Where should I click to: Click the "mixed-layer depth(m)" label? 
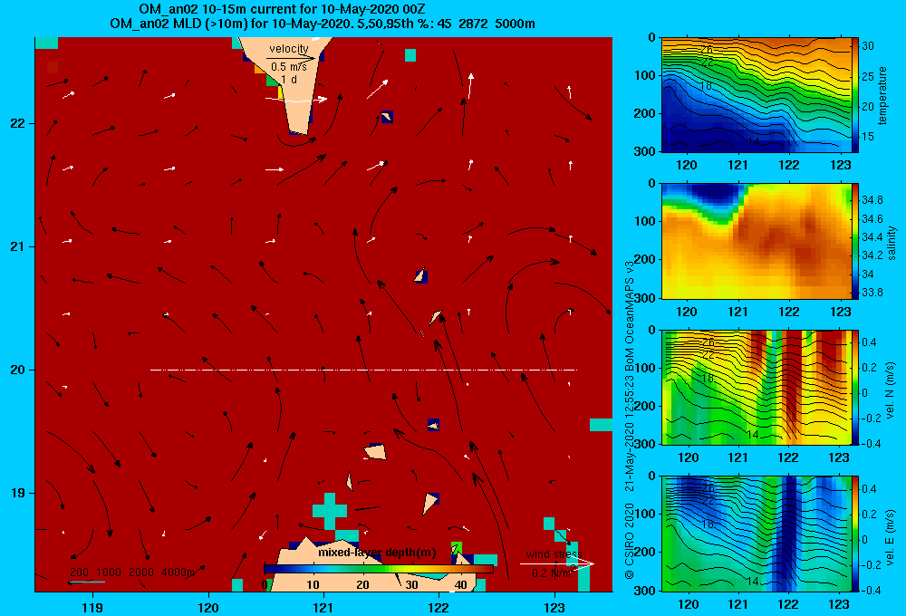377,553
